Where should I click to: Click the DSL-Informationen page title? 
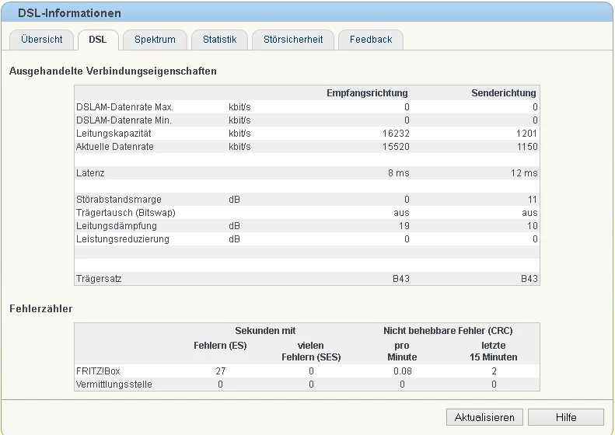[x=69, y=14]
